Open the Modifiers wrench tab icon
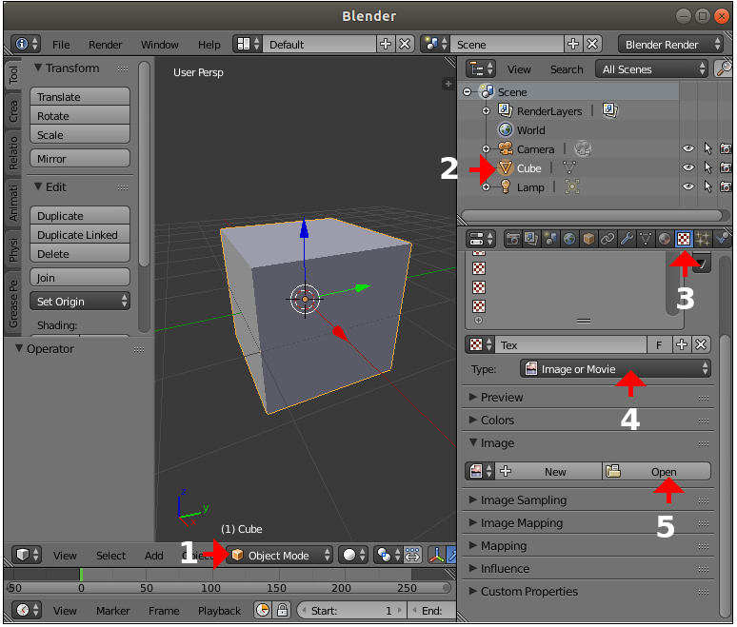The height and width of the screenshot is (627, 737). (627, 239)
